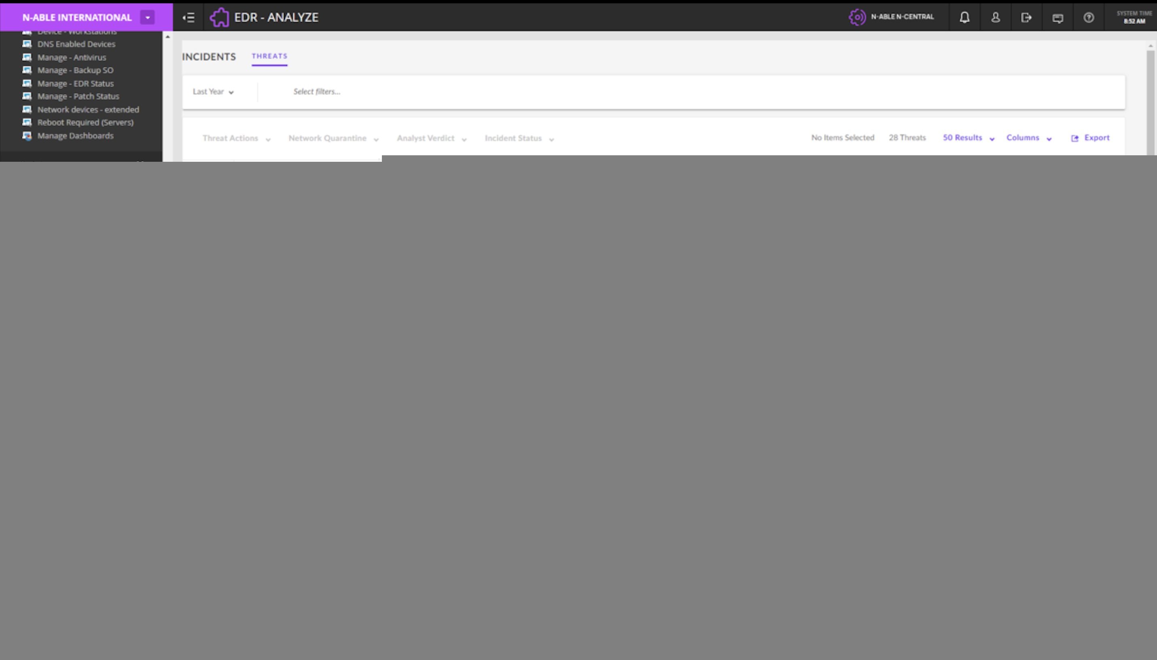Open the user account icon

point(995,18)
